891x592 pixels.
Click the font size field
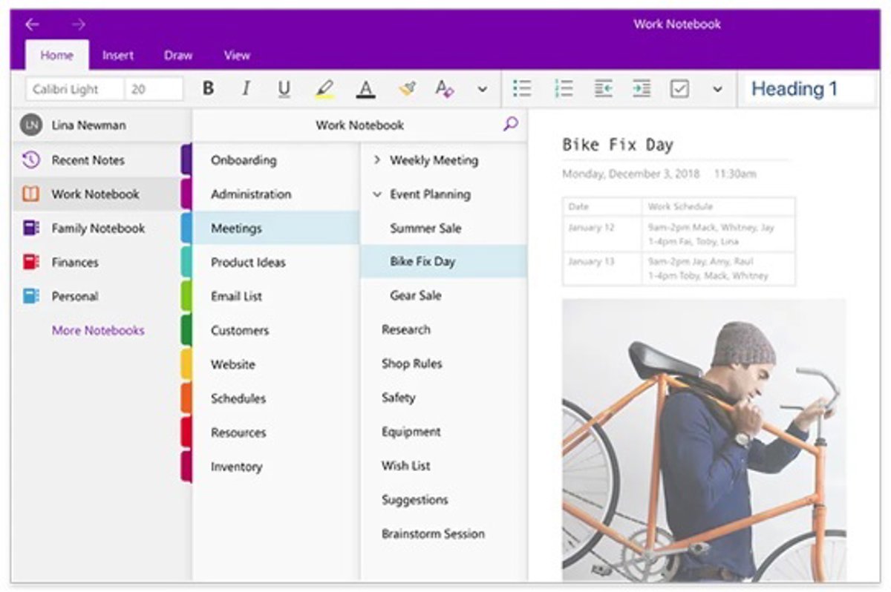153,89
